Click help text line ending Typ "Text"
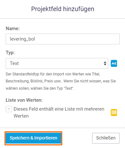 pyautogui.click(x=40, y=88)
